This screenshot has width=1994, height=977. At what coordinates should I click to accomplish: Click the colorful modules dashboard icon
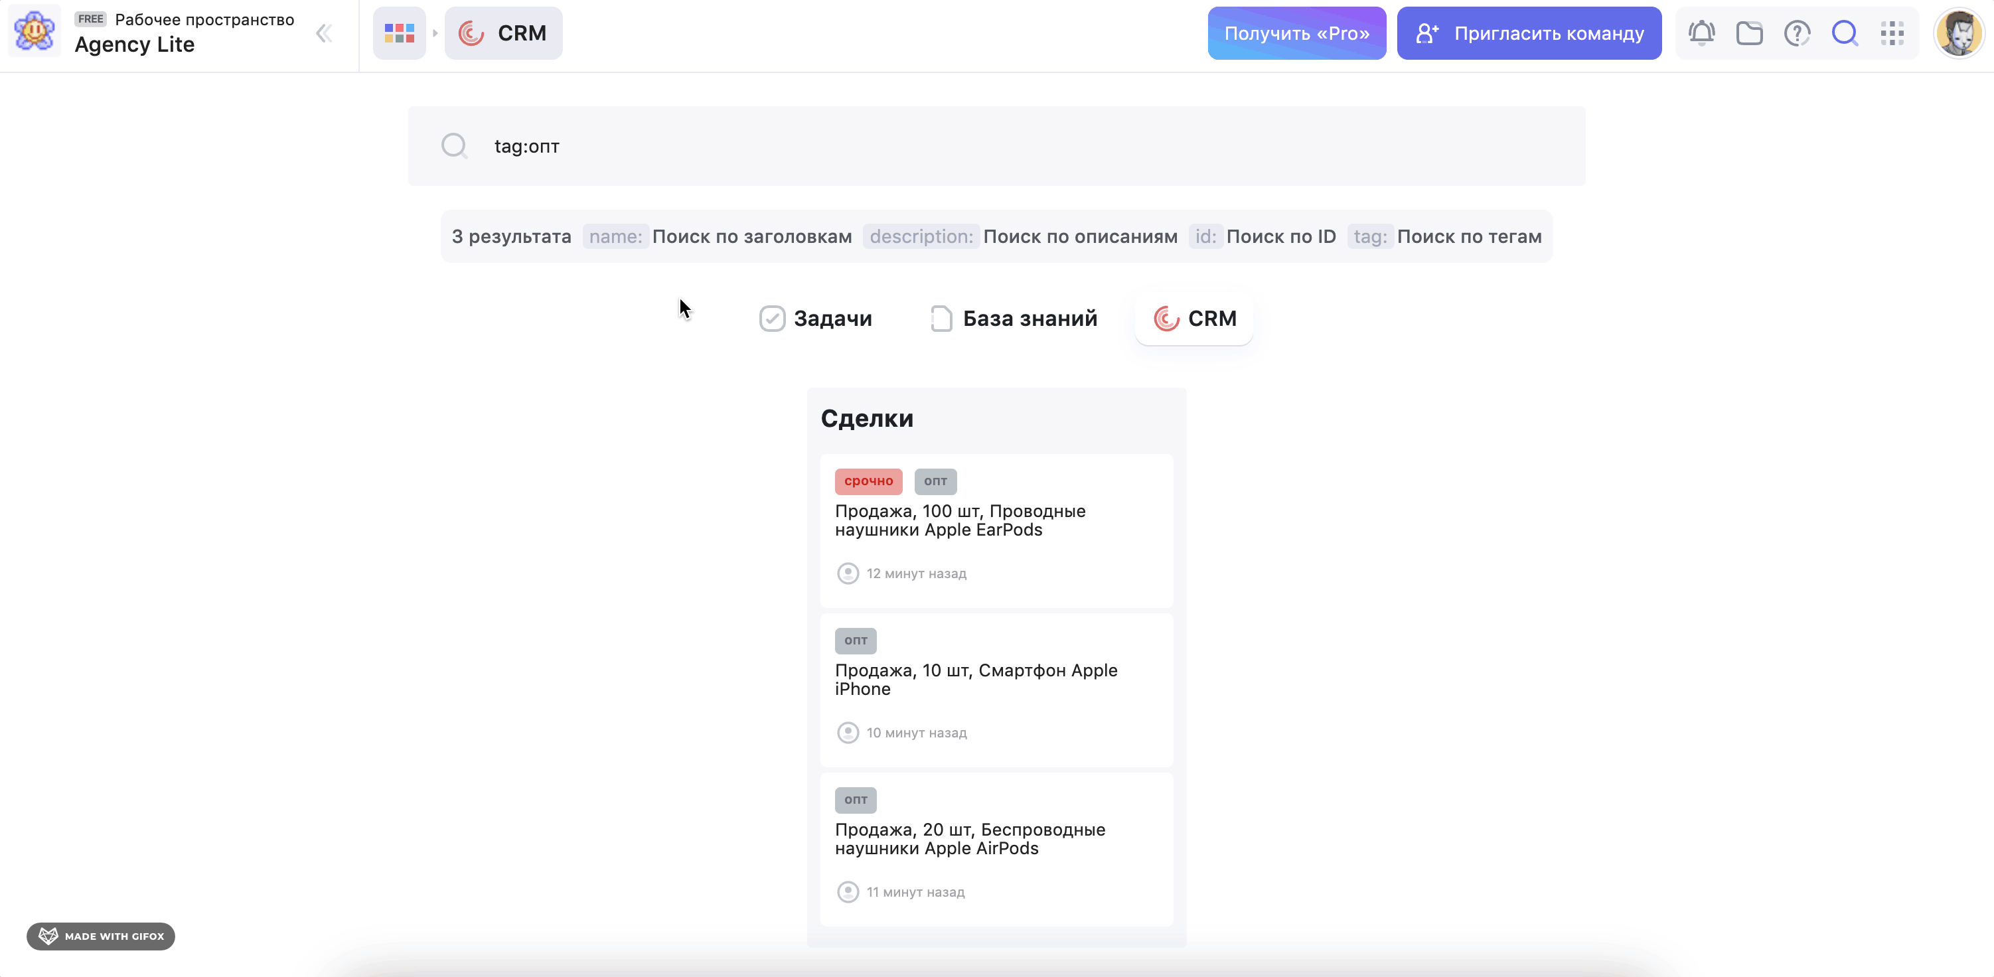point(400,33)
